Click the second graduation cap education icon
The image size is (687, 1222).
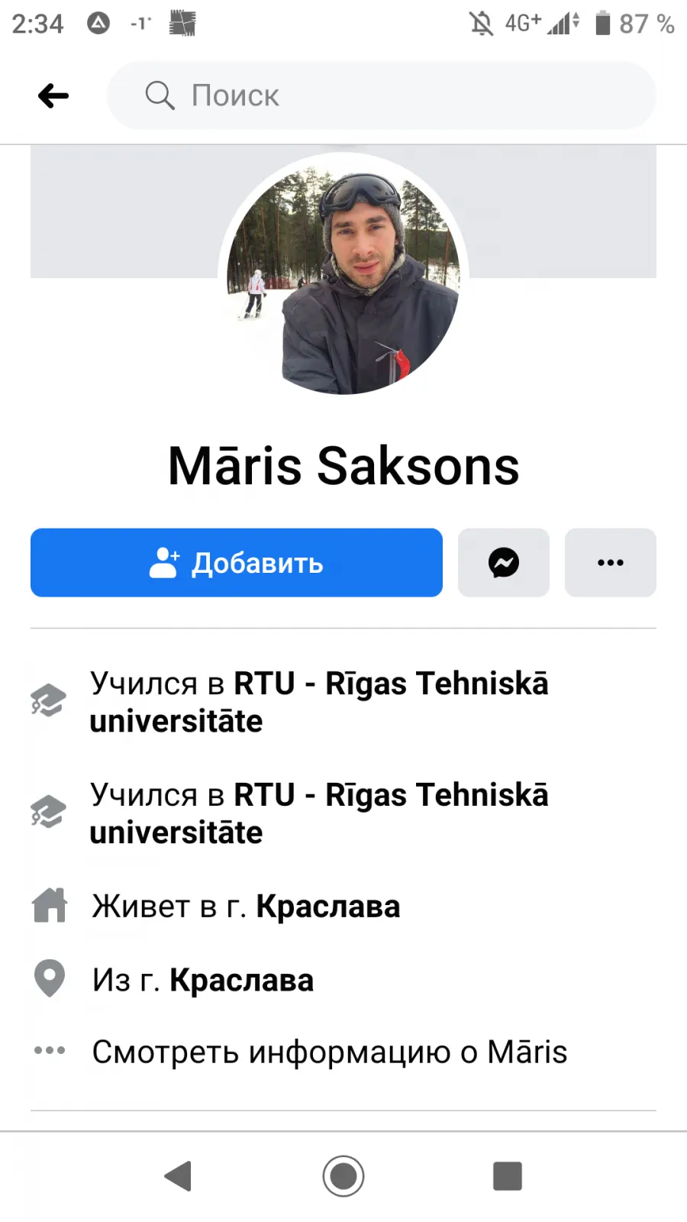(48, 811)
